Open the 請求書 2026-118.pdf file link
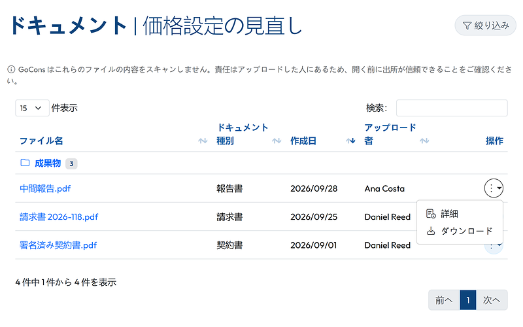Image resolution: width=523 pixels, height=327 pixels. (59, 217)
